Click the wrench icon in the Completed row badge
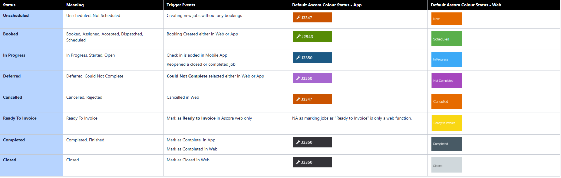Screen dimensions: 561x178 pos(298,142)
